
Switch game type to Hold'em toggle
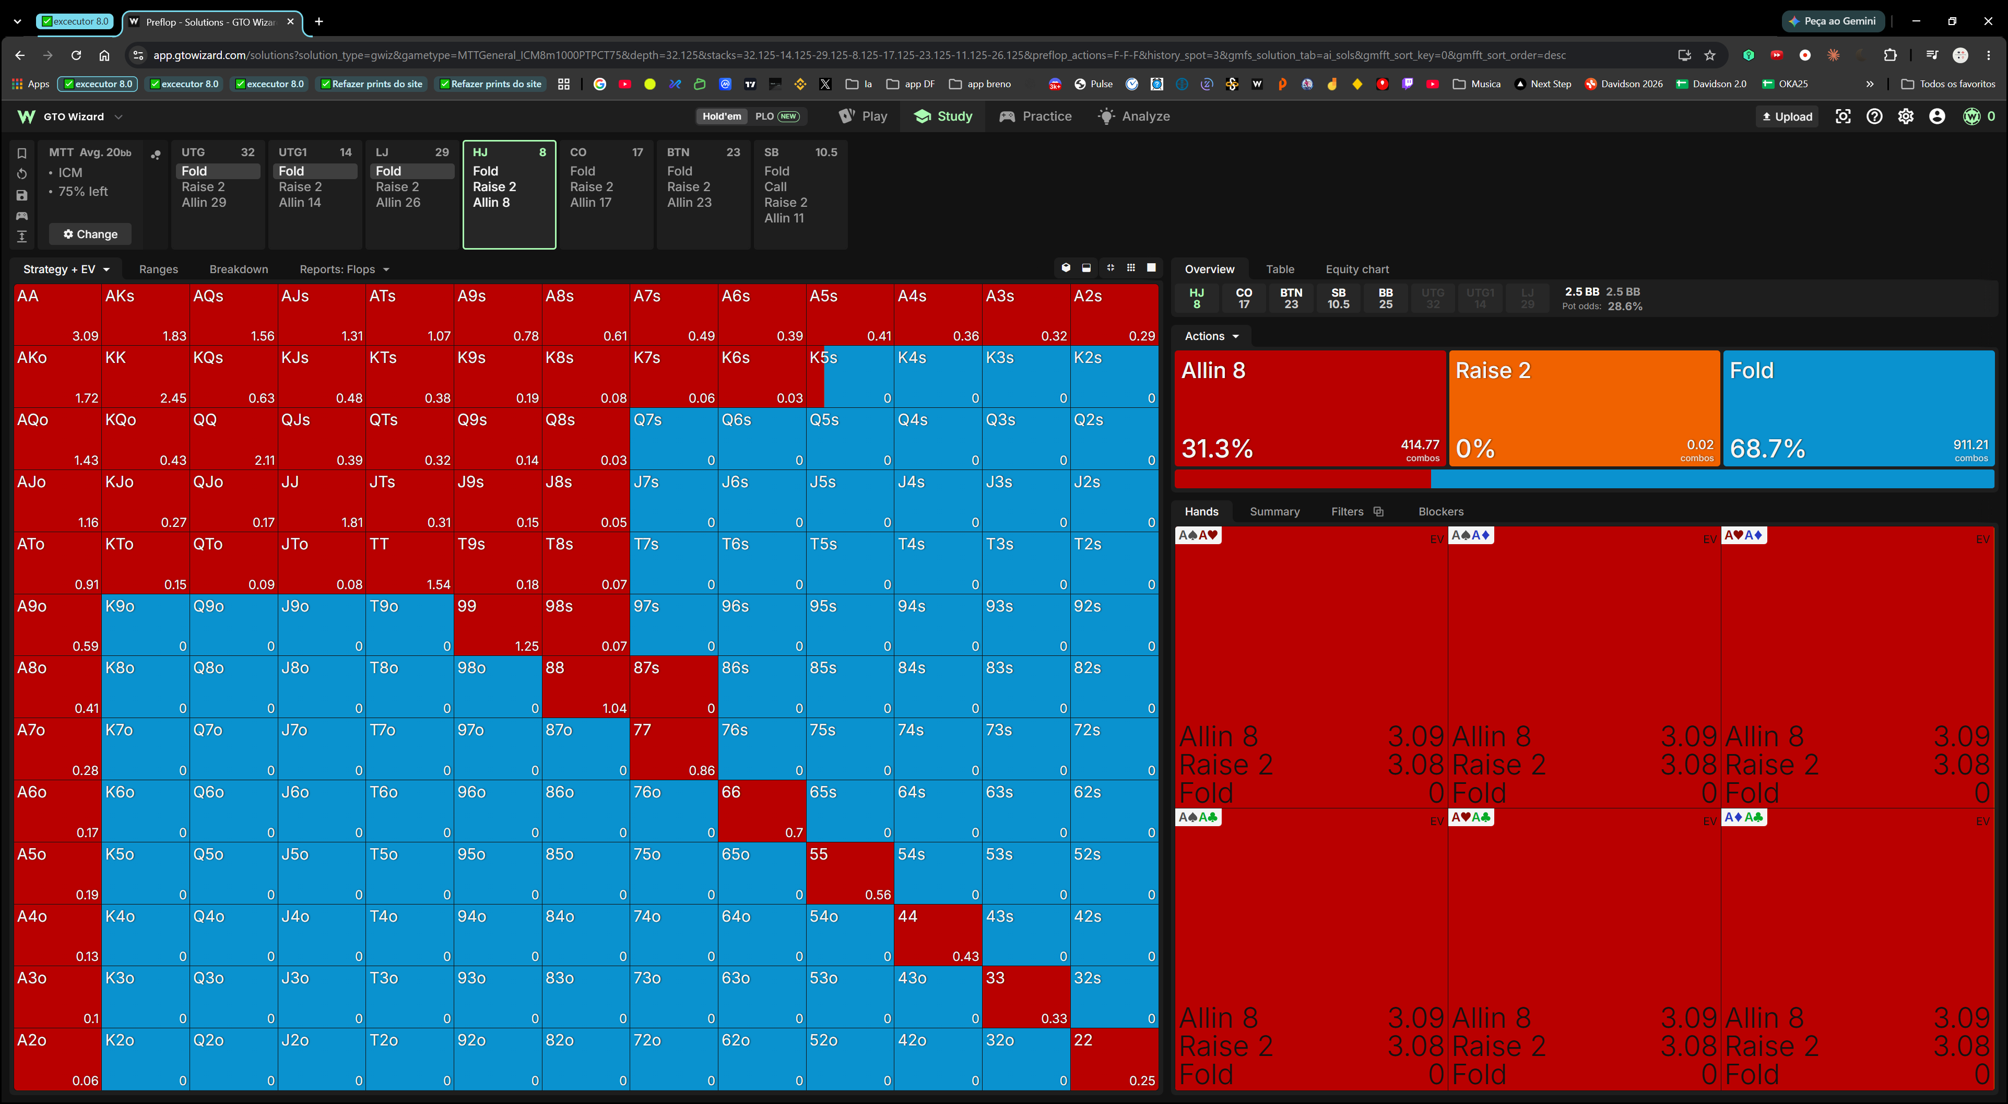click(722, 116)
